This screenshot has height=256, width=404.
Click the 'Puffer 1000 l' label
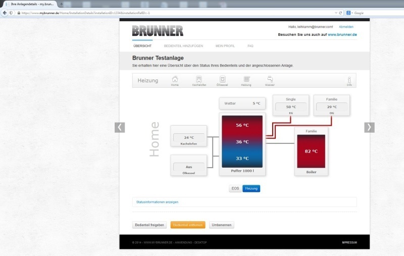242,171
